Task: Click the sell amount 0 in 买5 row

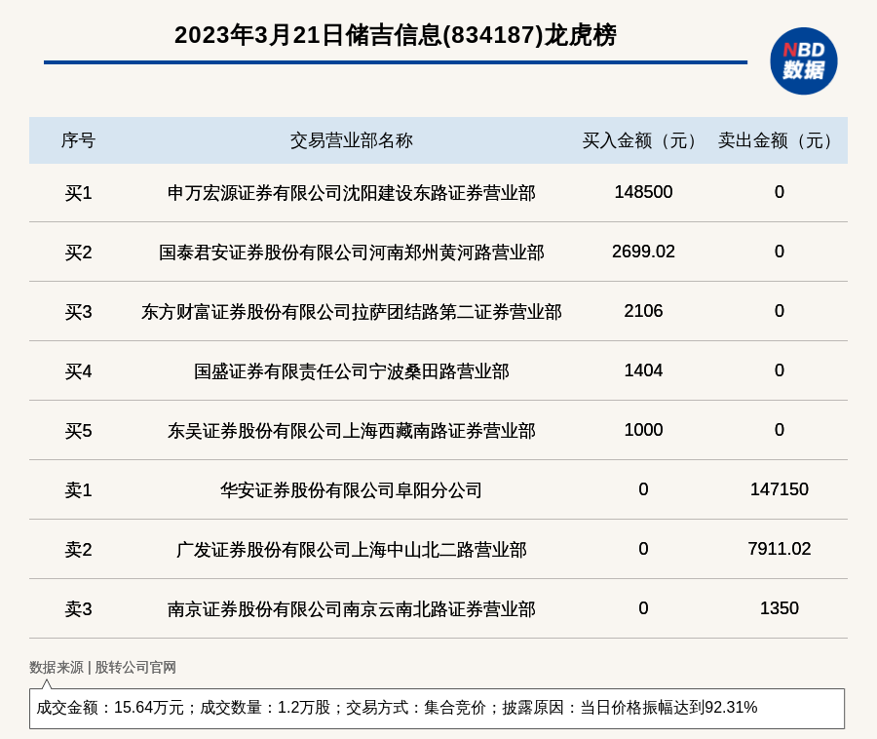Action: 780,430
